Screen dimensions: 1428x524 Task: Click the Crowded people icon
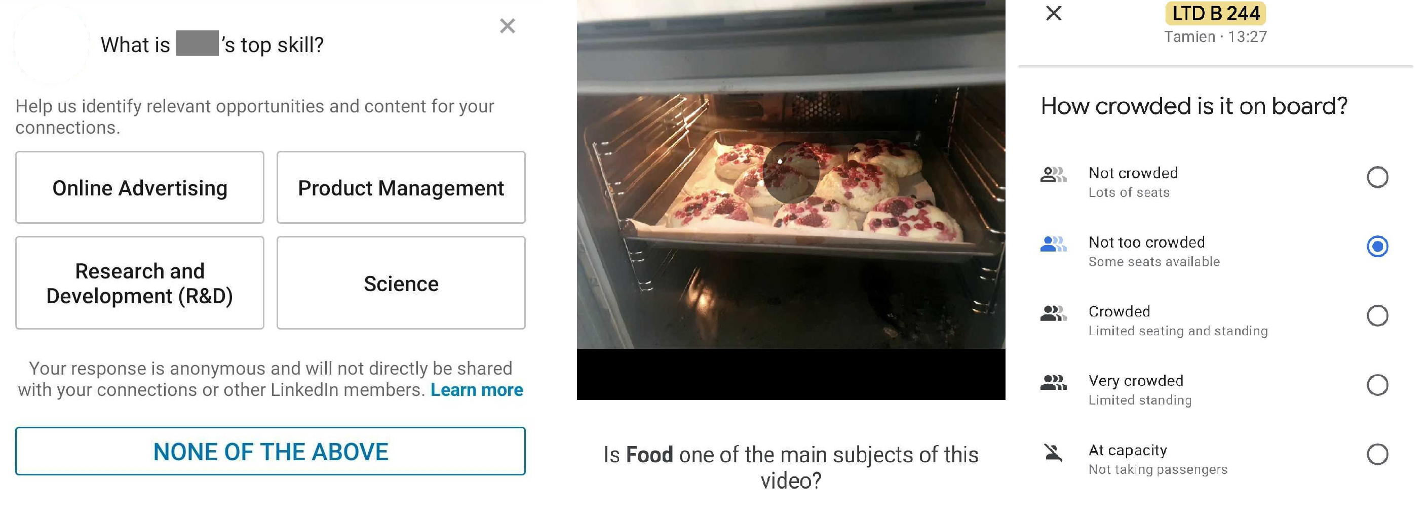pos(1053,313)
